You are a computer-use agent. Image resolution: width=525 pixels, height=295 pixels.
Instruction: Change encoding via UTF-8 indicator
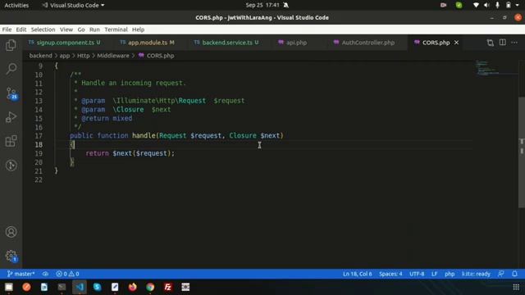click(x=417, y=274)
